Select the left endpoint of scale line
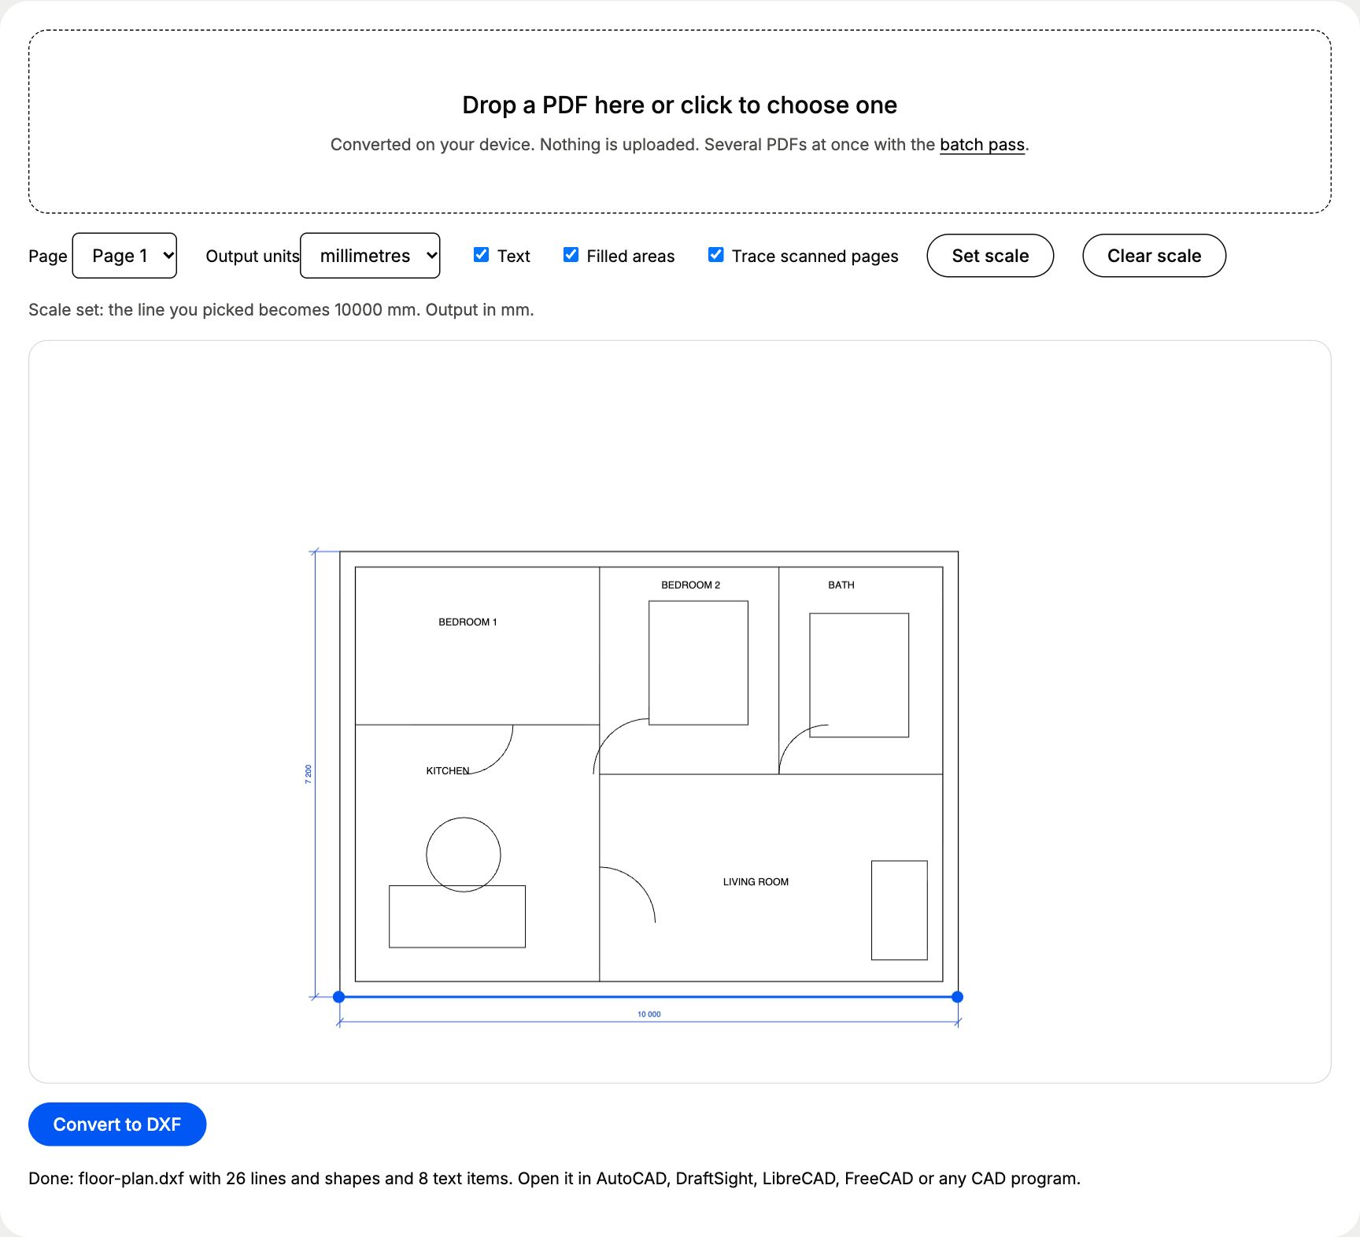1360x1237 pixels. [x=339, y=997]
